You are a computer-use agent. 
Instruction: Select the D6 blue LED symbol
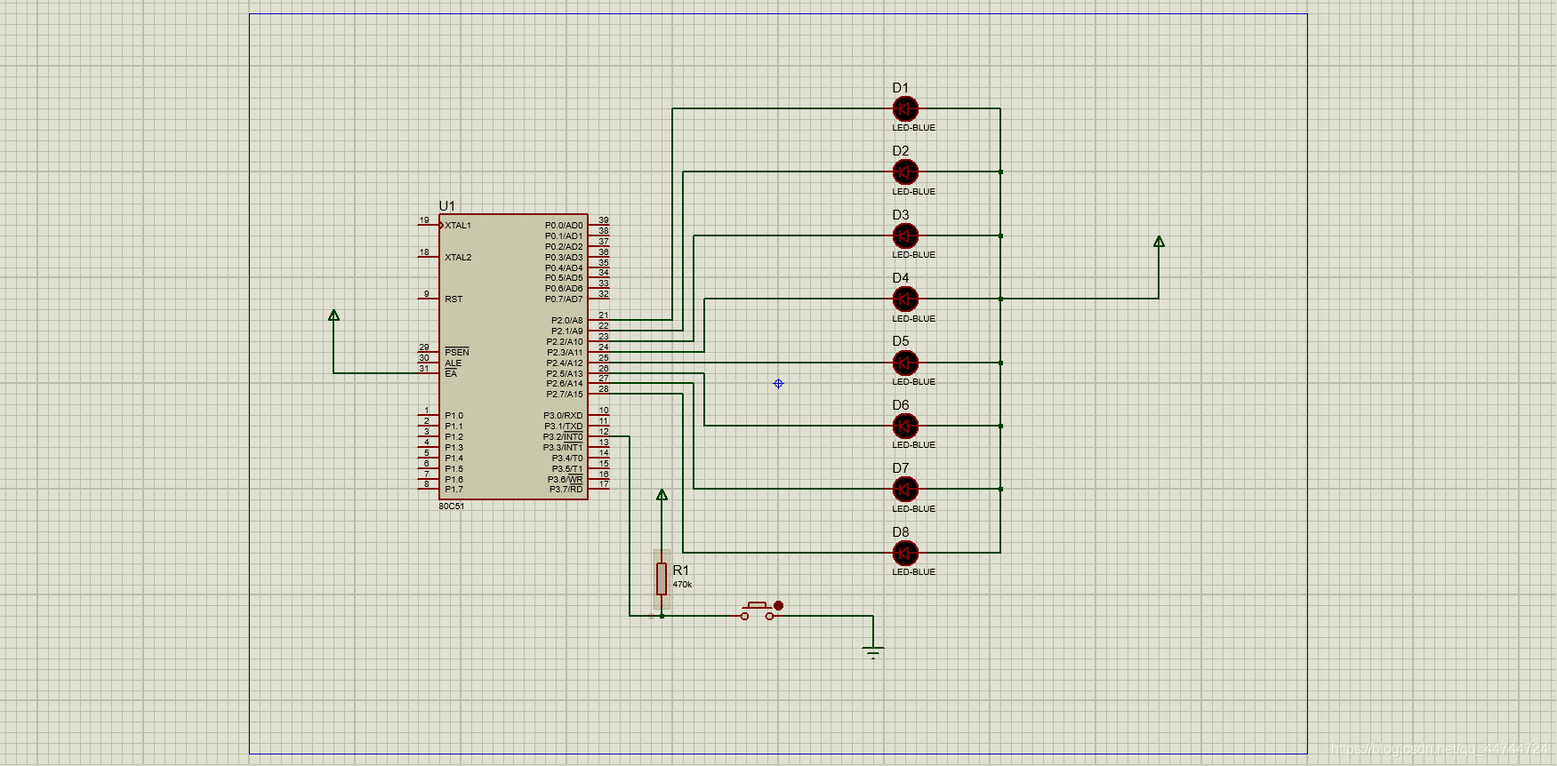[905, 426]
